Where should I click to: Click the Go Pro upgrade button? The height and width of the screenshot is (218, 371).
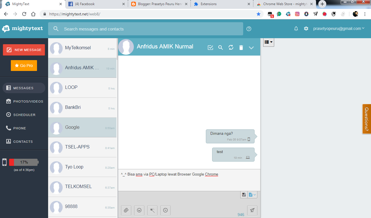tap(24, 66)
